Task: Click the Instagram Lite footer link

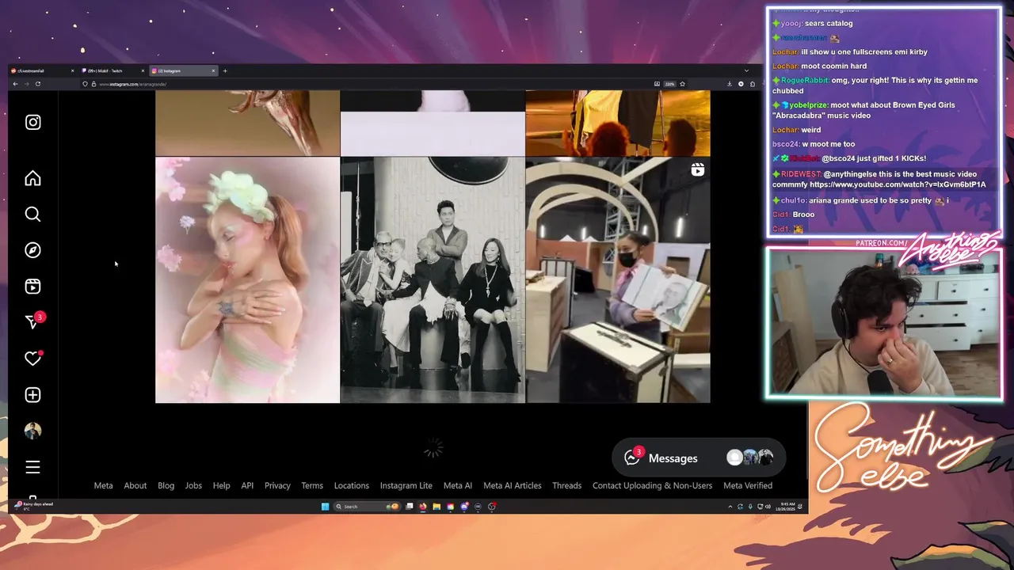Action: (x=406, y=485)
